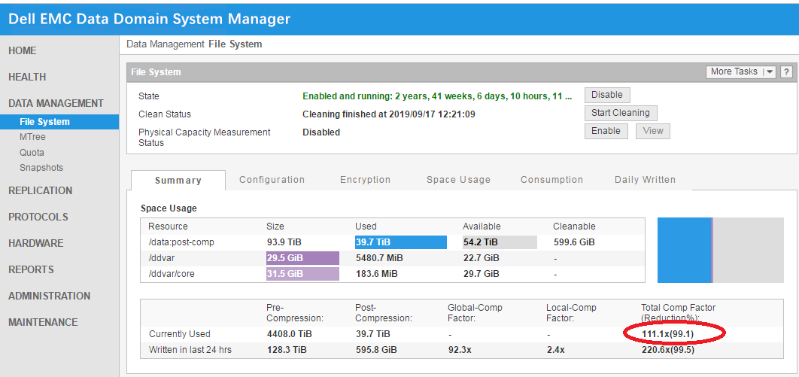Image resolution: width=799 pixels, height=377 pixels.
Task: Click the Disable file system button
Action: tap(607, 95)
